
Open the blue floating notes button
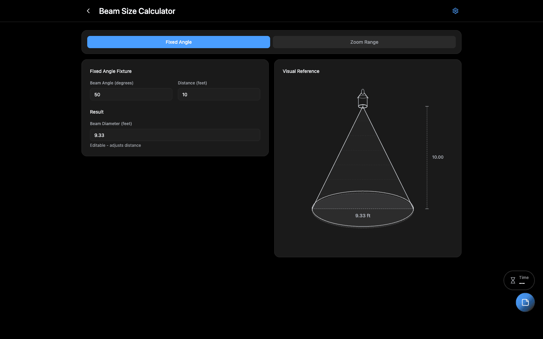[x=525, y=302]
